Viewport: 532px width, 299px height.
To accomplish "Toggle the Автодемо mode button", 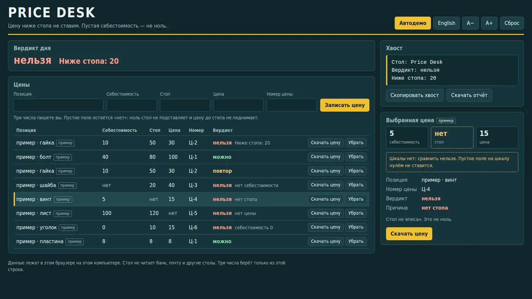I will tap(413, 23).
